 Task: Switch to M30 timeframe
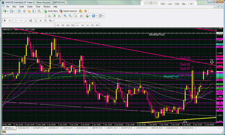tap(73, 25)
